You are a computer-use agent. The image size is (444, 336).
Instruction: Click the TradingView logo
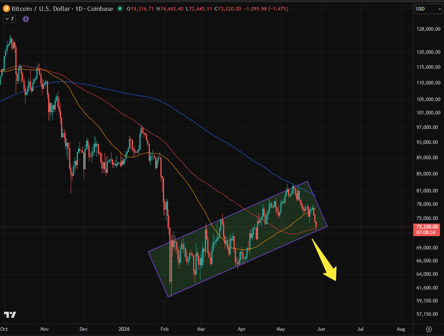click(10, 315)
